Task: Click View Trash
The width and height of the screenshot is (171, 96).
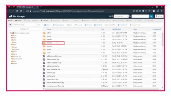Action: [x=122, y=25]
